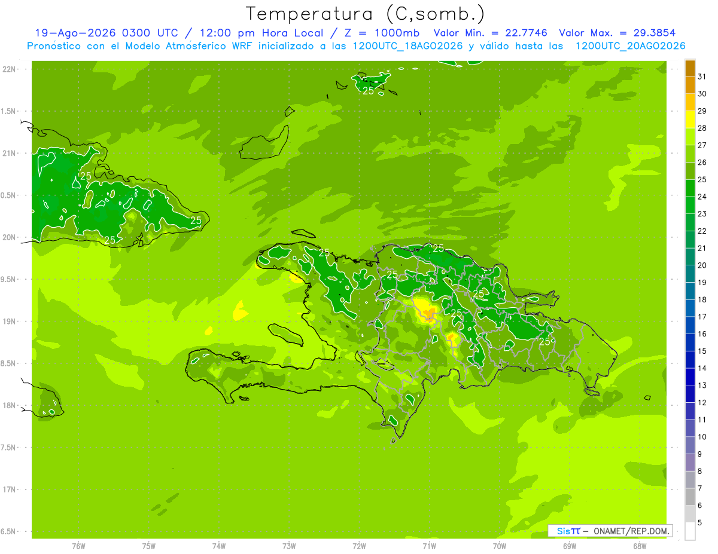This screenshot has height=554, width=718.
Task: Pick the blue swatch between 14 and 15
Action: point(690,360)
